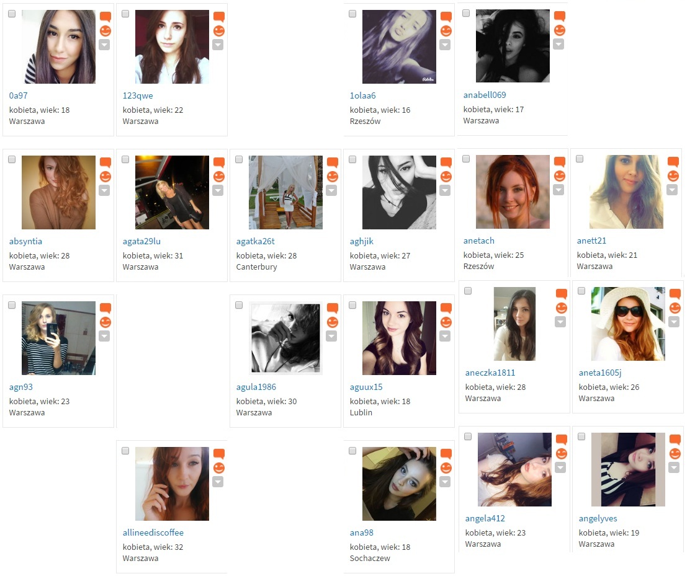695x579 pixels.
Task: Click chat bubble icon on ana98's card
Action: 446,454
